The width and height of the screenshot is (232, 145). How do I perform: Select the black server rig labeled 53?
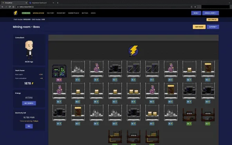134,113
